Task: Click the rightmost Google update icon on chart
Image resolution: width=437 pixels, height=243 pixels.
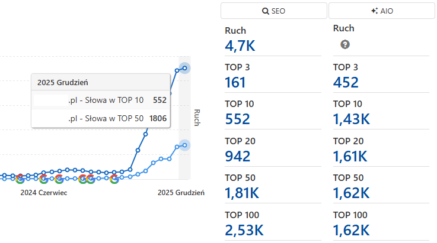Action: [114, 179]
